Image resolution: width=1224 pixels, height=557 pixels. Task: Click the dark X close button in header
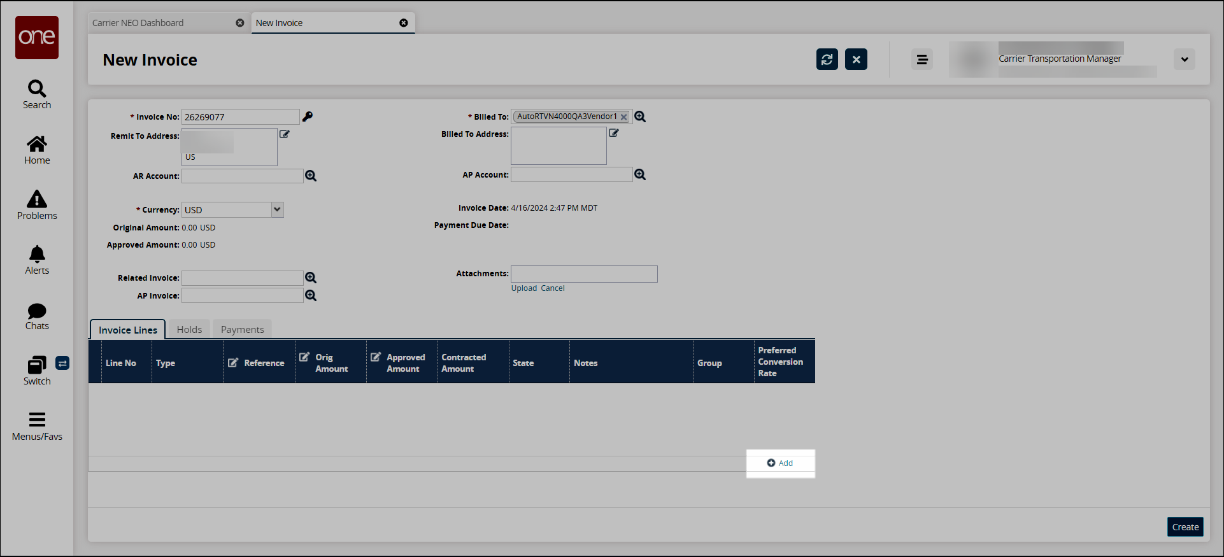pyautogui.click(x=856, y=59)
